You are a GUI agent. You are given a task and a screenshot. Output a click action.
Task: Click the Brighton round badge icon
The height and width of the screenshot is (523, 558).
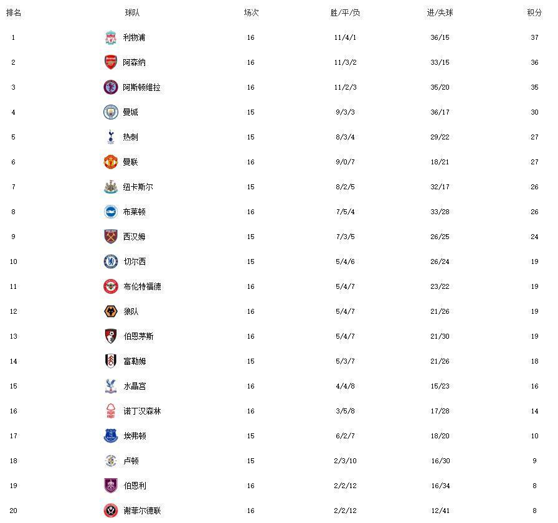pyautogui.click(x=111, y=212)
